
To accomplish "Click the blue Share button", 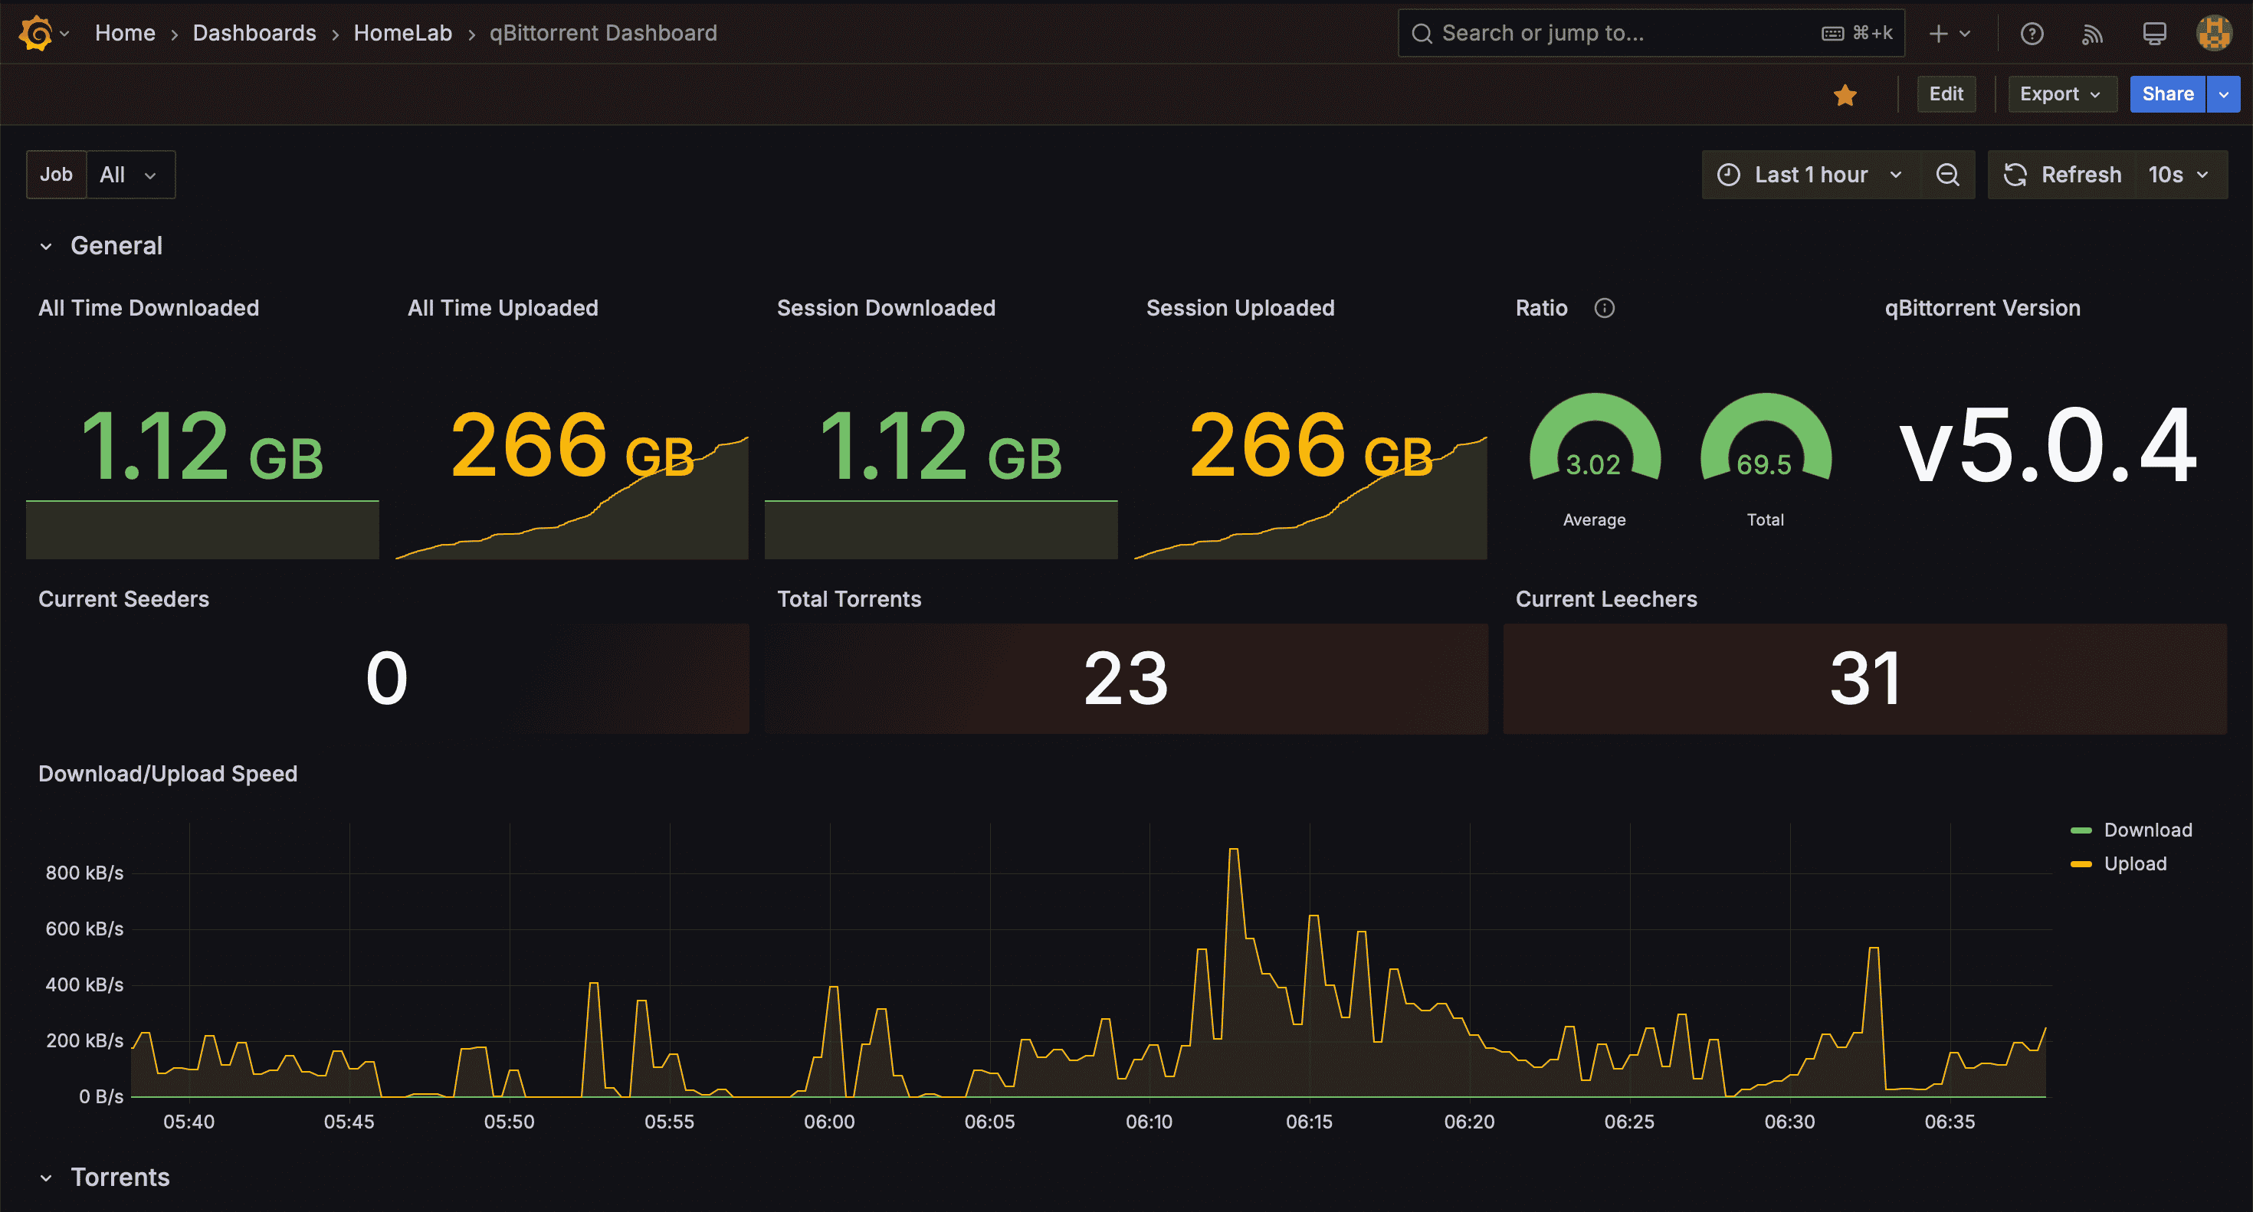I will tap(2167, 93).
